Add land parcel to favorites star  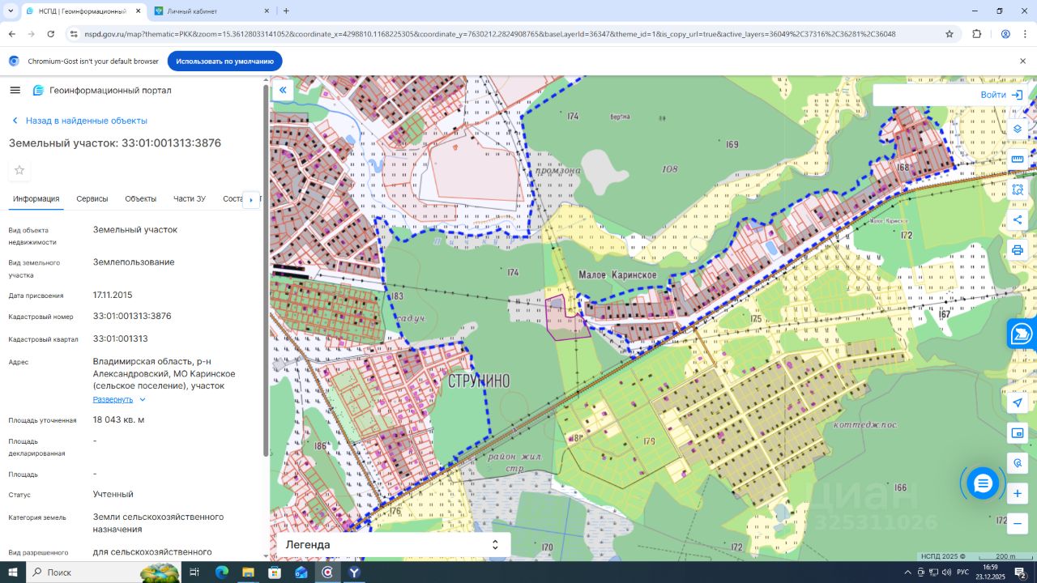pos(19,170)
